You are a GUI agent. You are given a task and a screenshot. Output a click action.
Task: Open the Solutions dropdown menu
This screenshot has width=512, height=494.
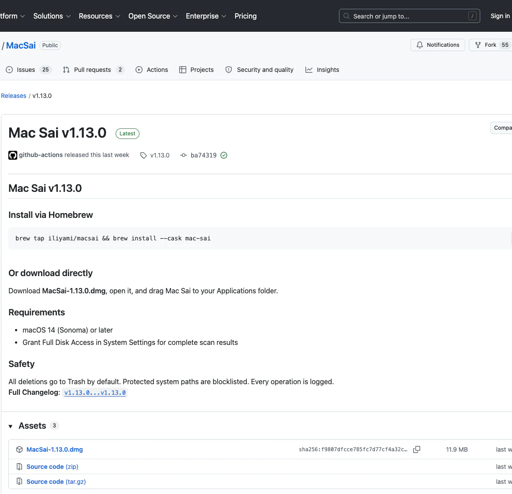coord(52,16)
